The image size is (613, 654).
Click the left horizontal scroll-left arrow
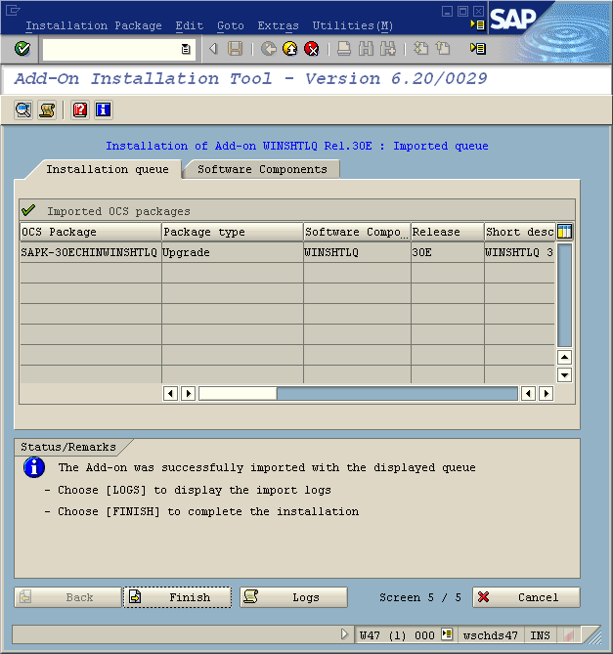pos(170,393)
